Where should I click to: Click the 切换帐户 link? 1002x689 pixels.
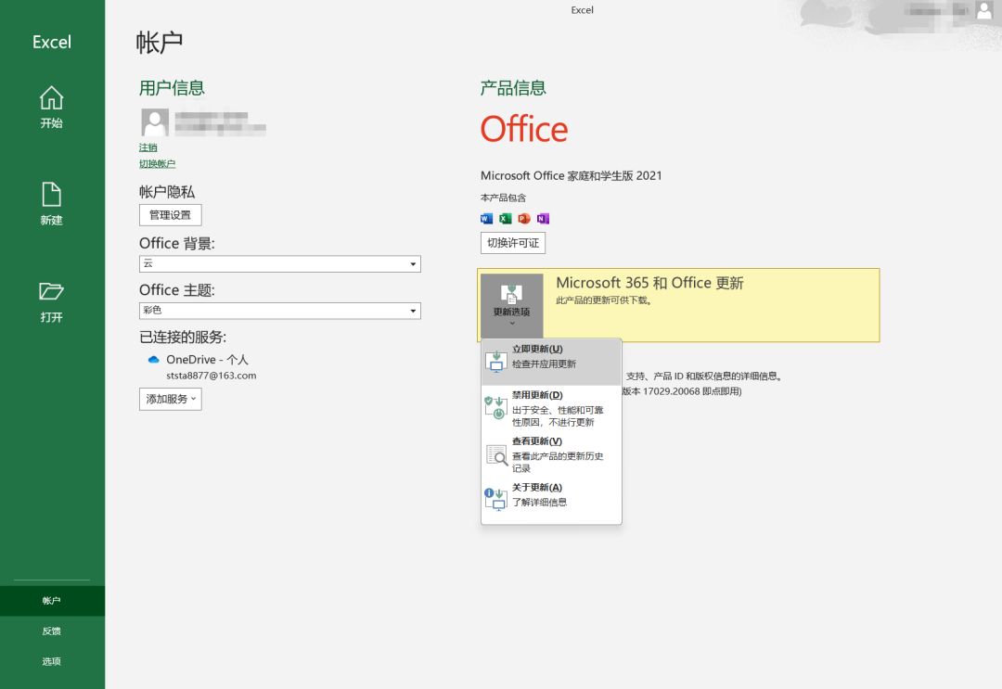point(157,164)
